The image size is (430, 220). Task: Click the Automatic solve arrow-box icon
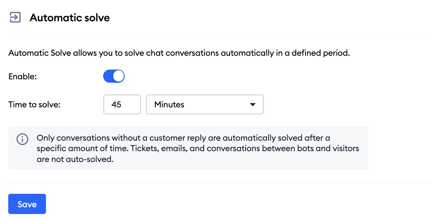[15, 17]
